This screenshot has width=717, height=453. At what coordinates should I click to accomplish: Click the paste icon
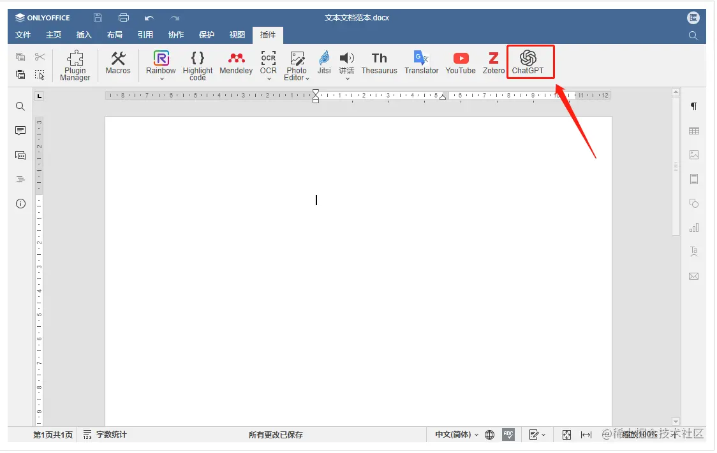(20, 75)
